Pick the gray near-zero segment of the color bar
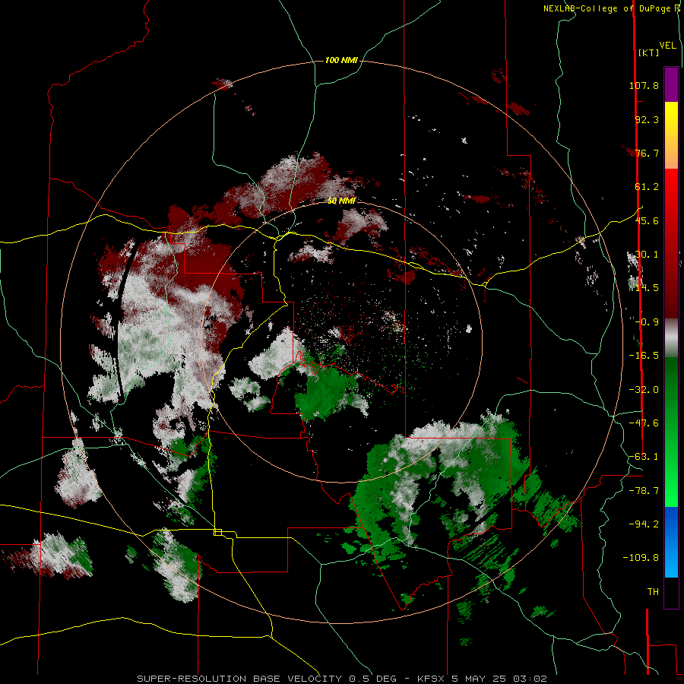Screen dimensions: 684x684 [671, 338]
